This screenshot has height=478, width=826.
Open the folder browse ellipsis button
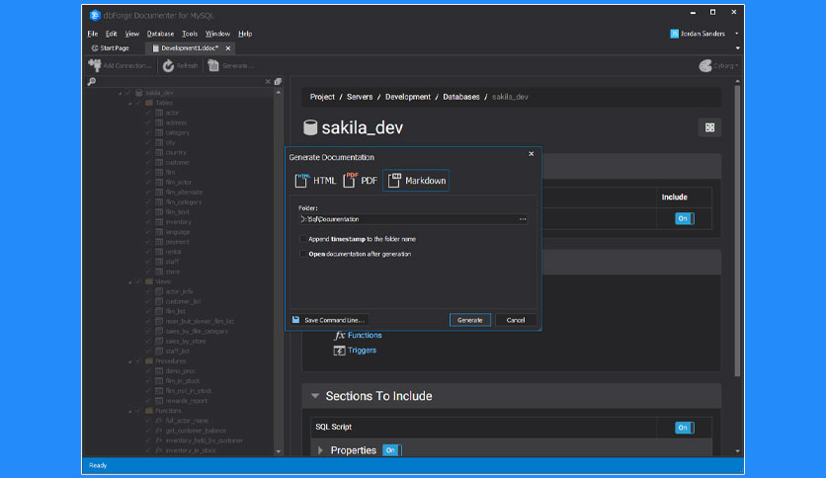tap(522, 219)
